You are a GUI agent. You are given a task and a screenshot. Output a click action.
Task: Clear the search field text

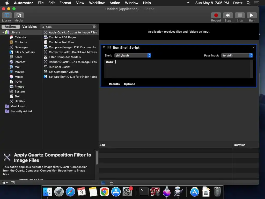pyautogui.click(x=94, y=27)
